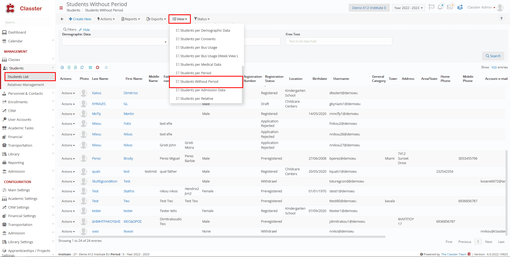This screenshot has height=257, width=510.
Task: Click the select-all checked box icon
Action: pyautogui.click(x=91, y=68)
